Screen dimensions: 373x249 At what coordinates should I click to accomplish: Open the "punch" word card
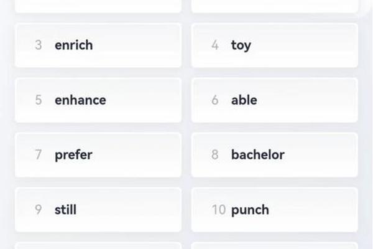(275, 210)
